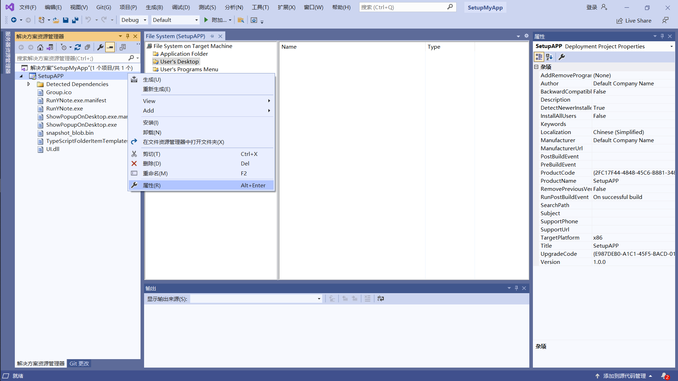Click the Home icon in Solution Explorer
The height and width of the screenshot is (381, 678).
pos(40,47)
